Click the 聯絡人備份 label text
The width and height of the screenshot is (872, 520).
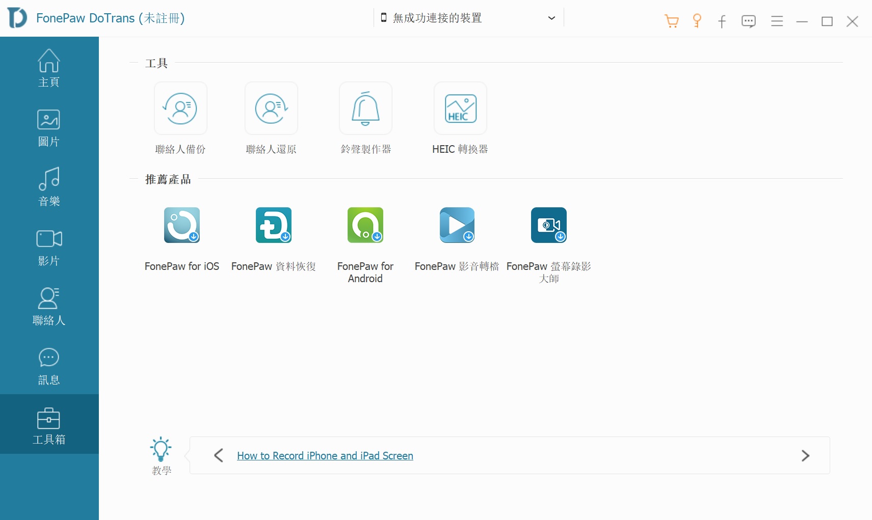[180, 149]
